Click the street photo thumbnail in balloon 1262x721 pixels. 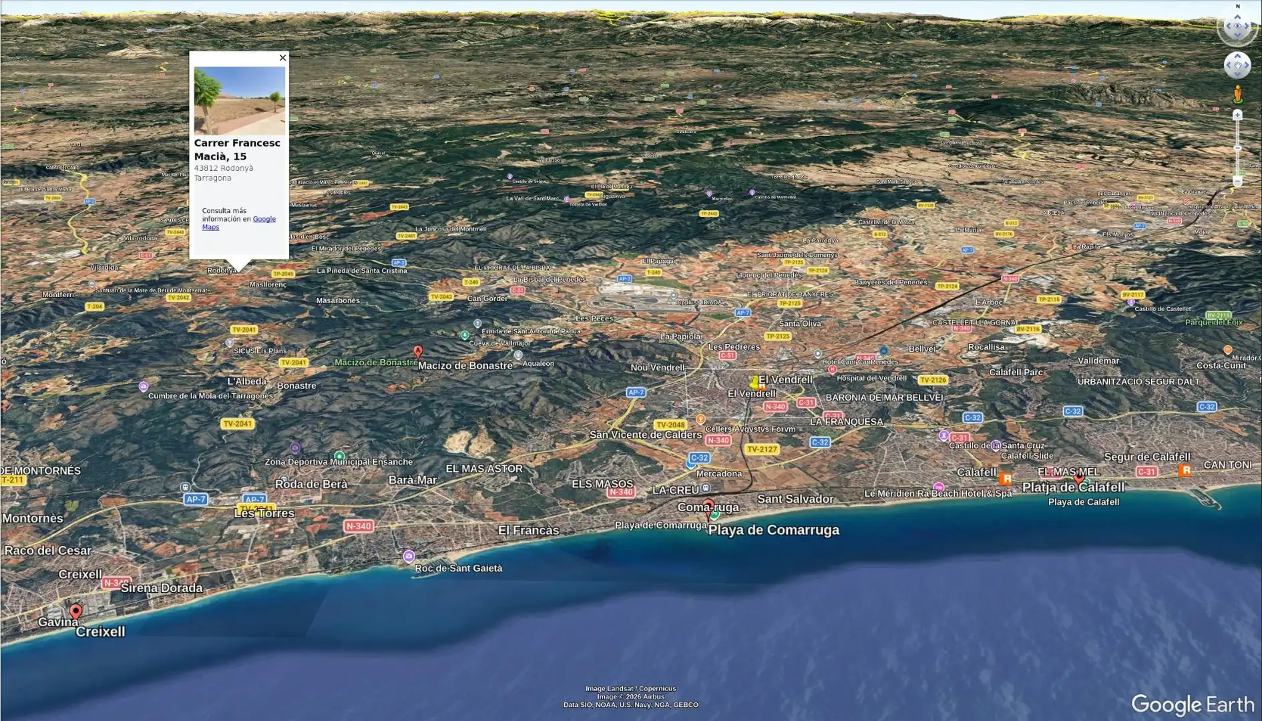239,100
